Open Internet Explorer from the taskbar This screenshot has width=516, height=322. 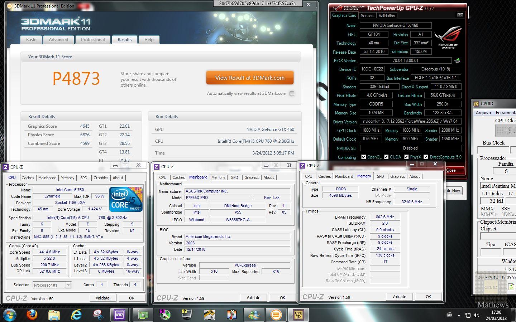76,315
